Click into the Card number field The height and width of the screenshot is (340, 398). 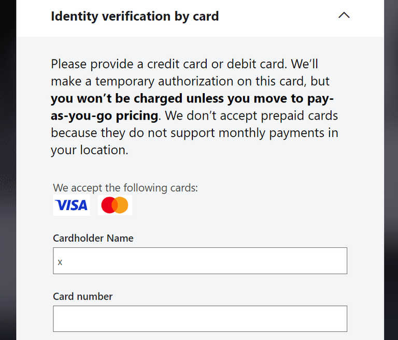pos(200,319)
